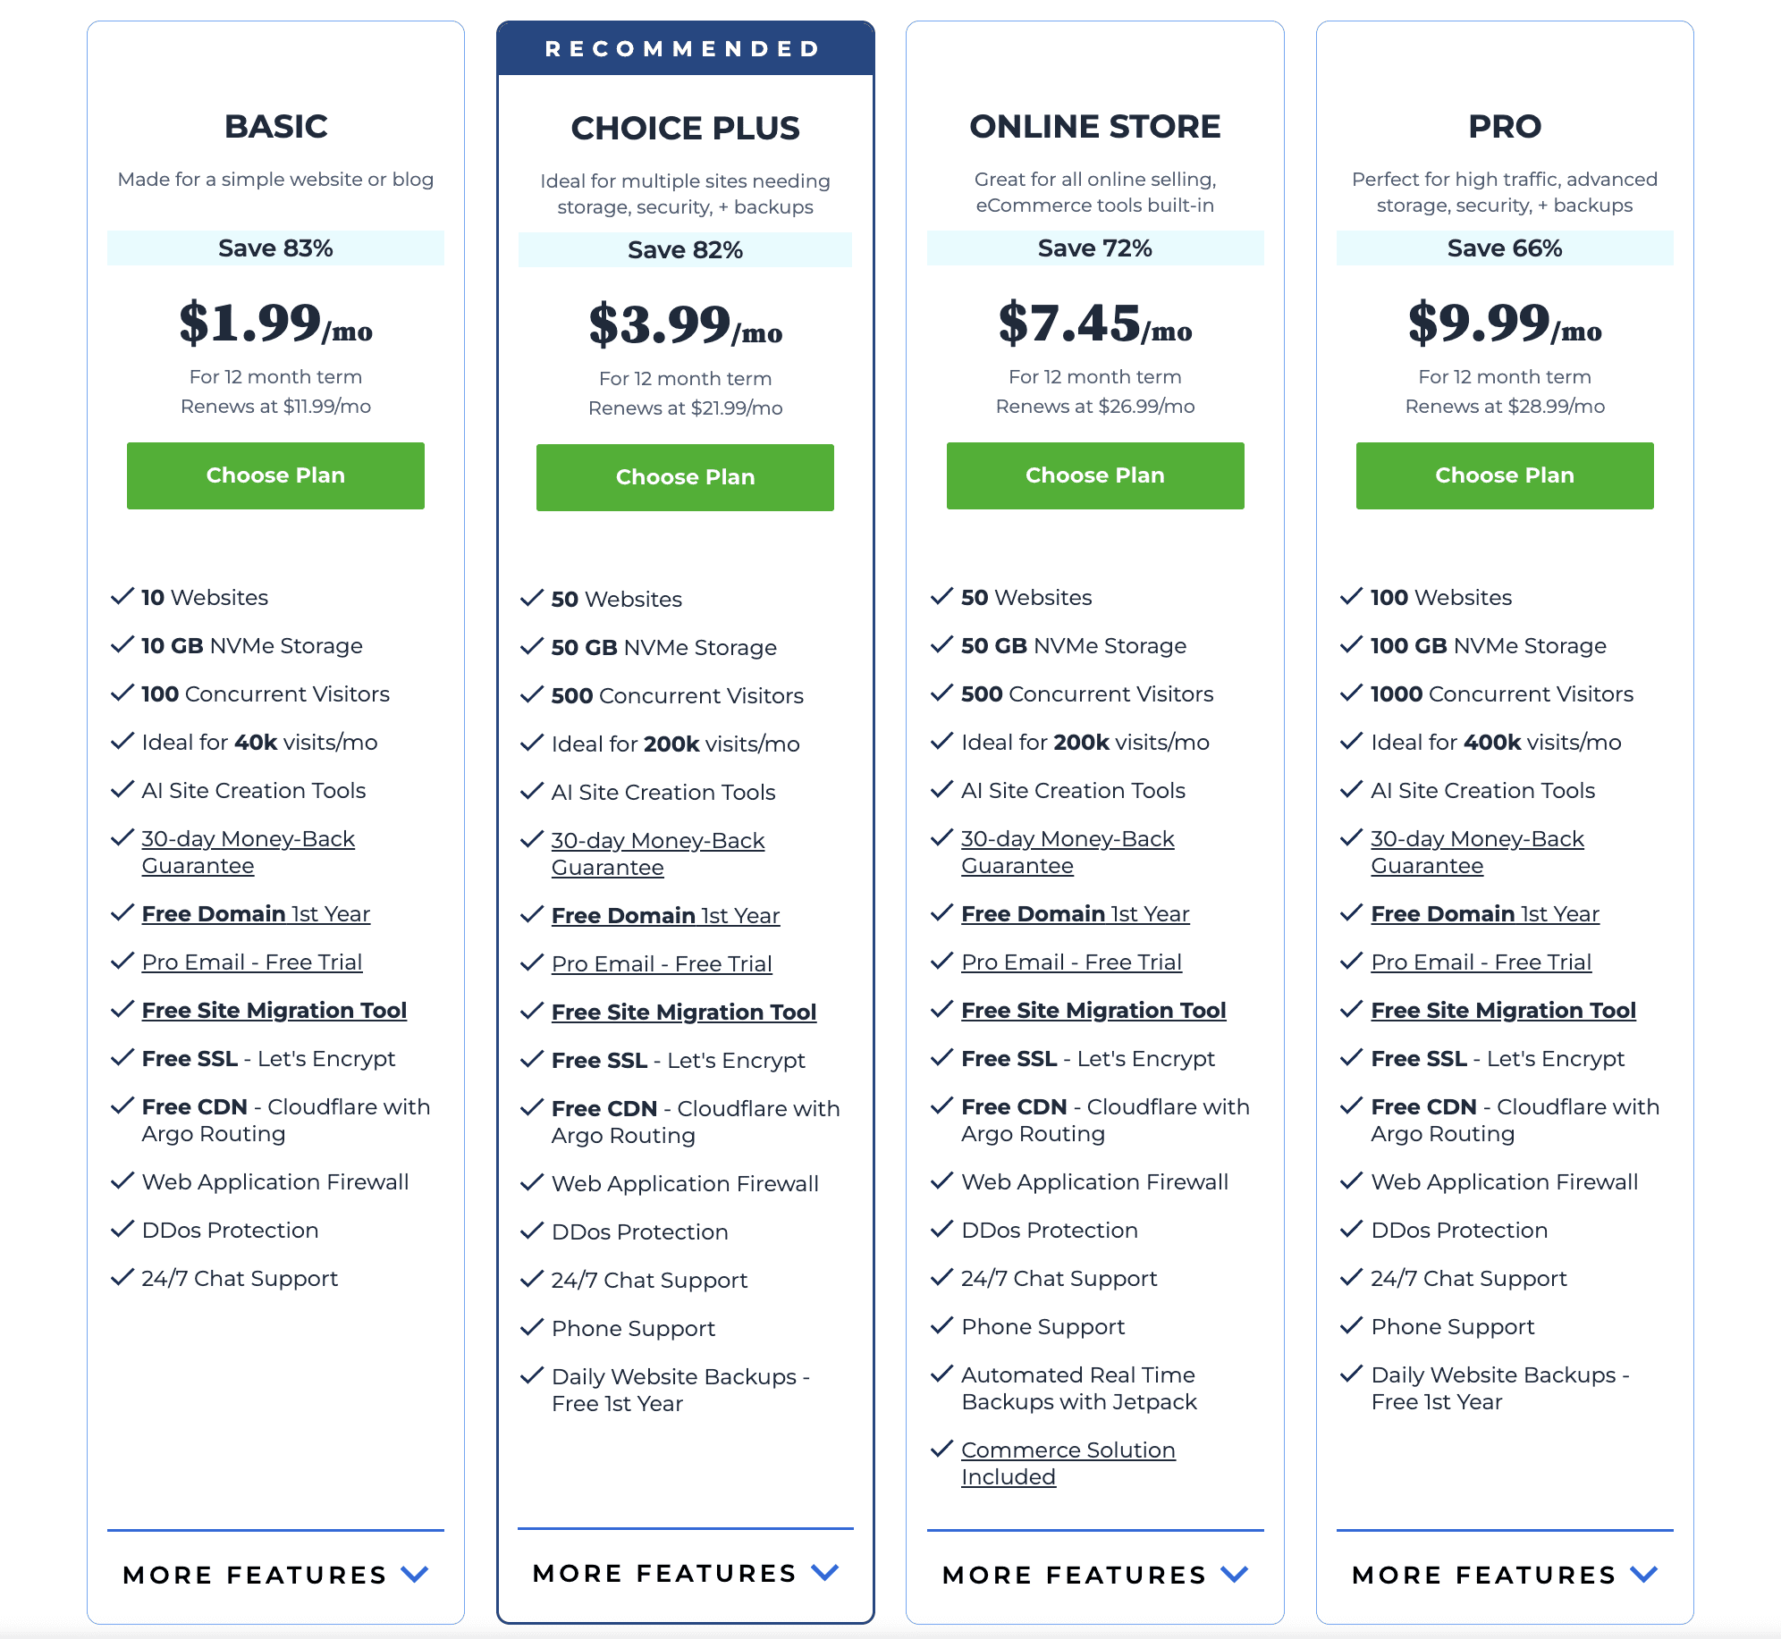The width and height of the screenshot is (1781, 1639).
Task: Click the checkmark icon beside Commerce Solution Included
Action: click(x=941, y=1449)
